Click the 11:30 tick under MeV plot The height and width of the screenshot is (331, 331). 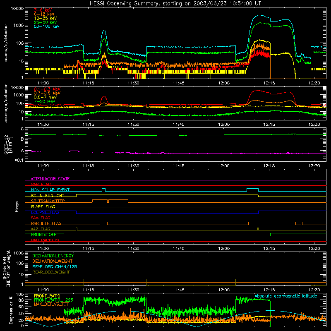click(x=133, y=125)
